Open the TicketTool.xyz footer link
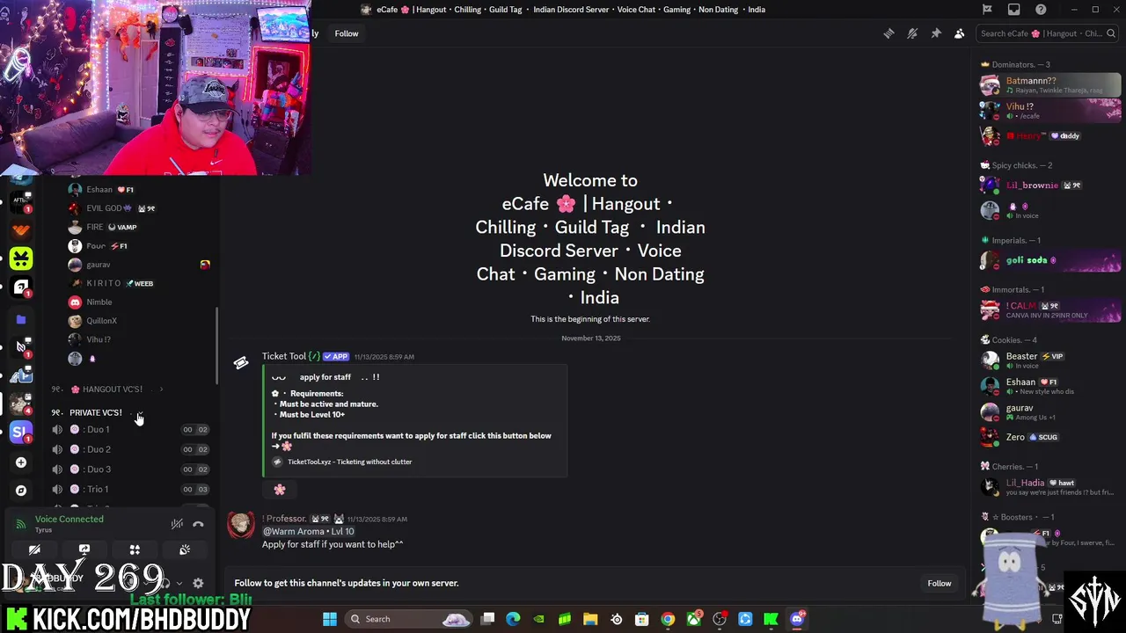Image resolution: width=1126 pixels, height=633 pixels. (x=349, y=462)
